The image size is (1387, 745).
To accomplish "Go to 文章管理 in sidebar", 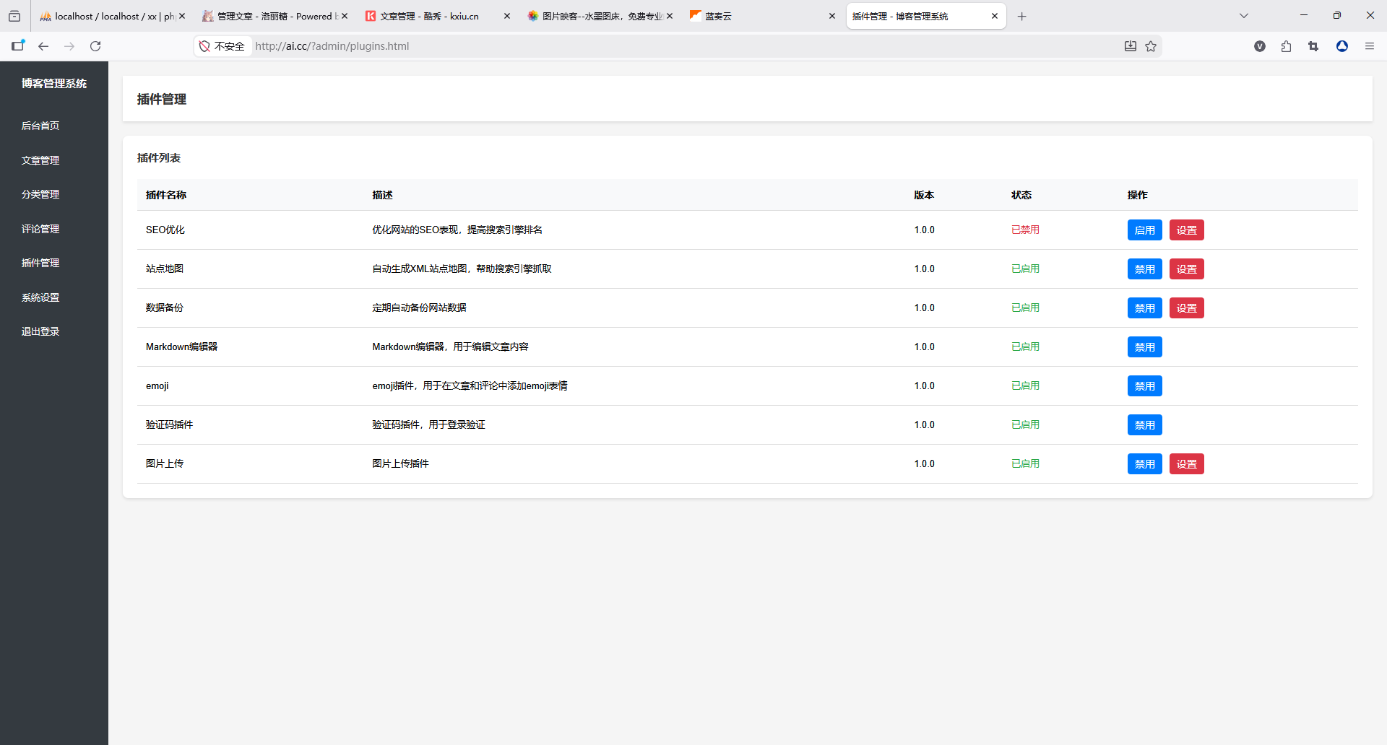I will (40, 160).
